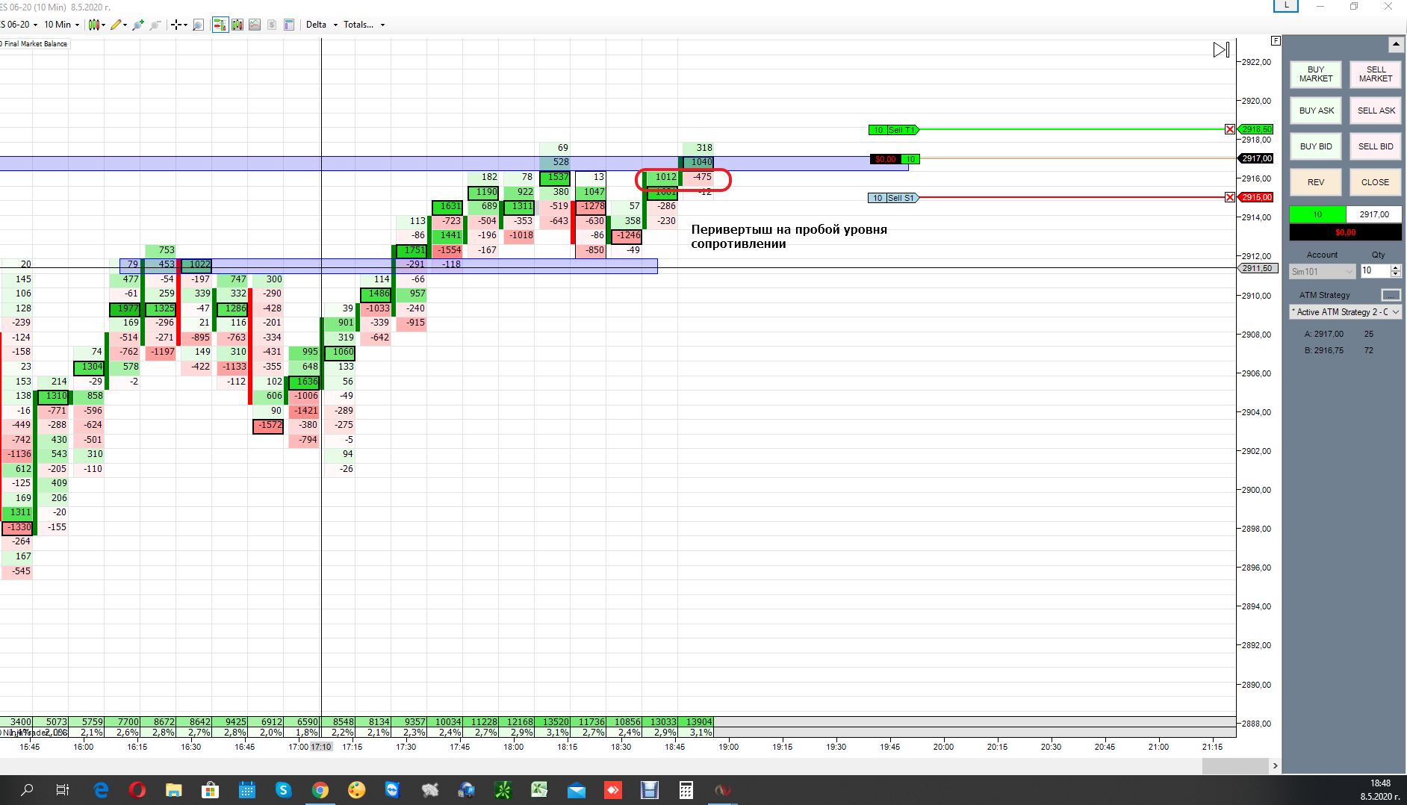Click the BUY ASK button
Viewport: 1407px width, 805px height.
tap(1316, 111)
